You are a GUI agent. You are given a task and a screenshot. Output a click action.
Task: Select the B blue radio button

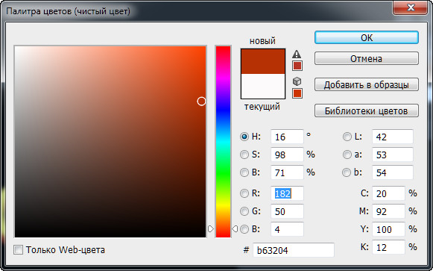(x=244, y=229)
